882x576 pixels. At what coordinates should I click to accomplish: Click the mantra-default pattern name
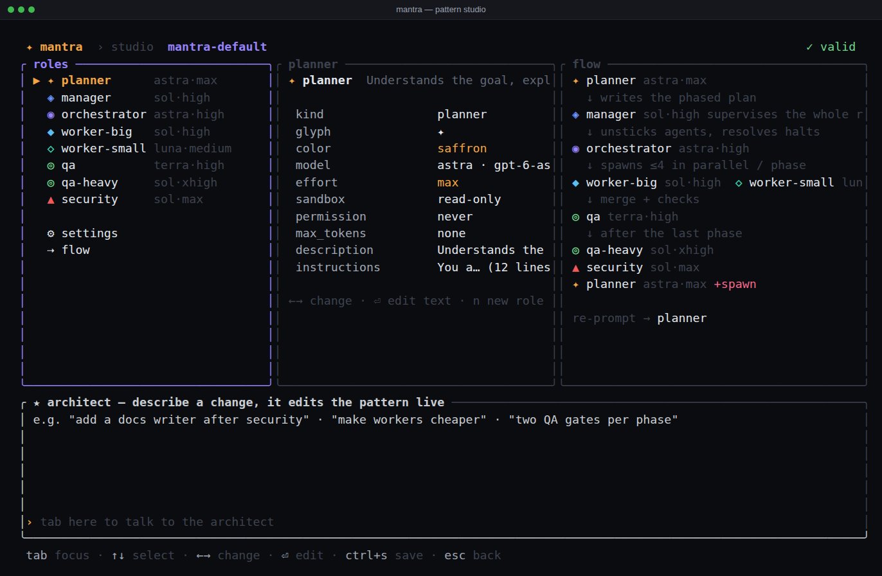coord(217,47)
